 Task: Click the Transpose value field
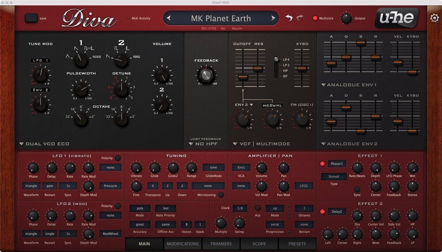click(x=153, y=186)
